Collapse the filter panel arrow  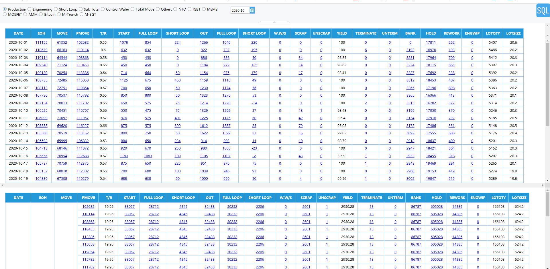(x=274, y=22)
